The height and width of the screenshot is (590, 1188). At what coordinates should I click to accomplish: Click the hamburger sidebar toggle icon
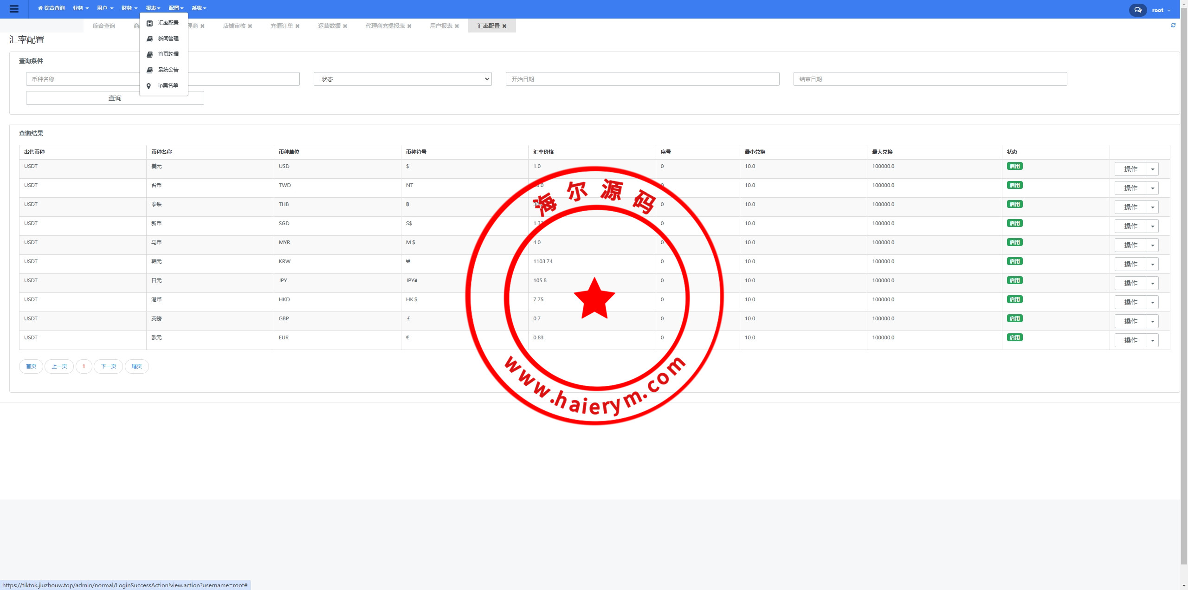[14, 9]
